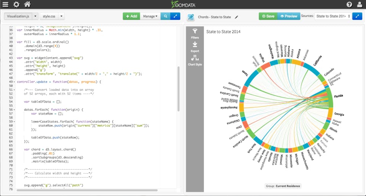Click the Zoomdata logo
The image size is (366, 196).
(183, 5)
